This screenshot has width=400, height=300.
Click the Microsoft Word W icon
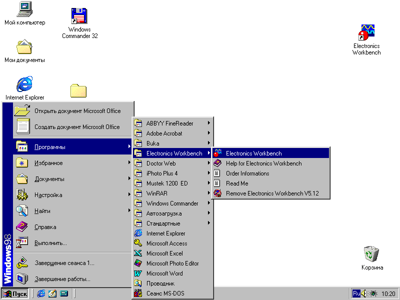pos(138,273)
